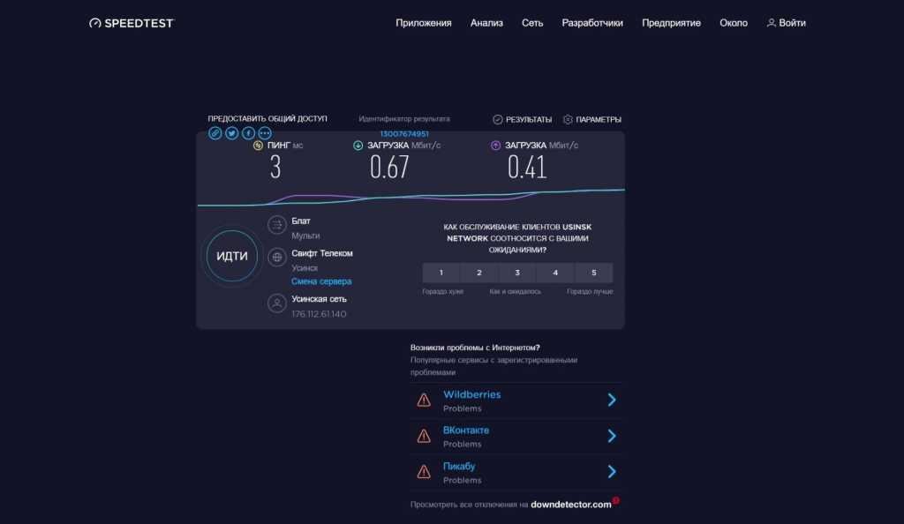Open the Разработчики menu item
904x524 pixels.
click(x=592, y=23)
